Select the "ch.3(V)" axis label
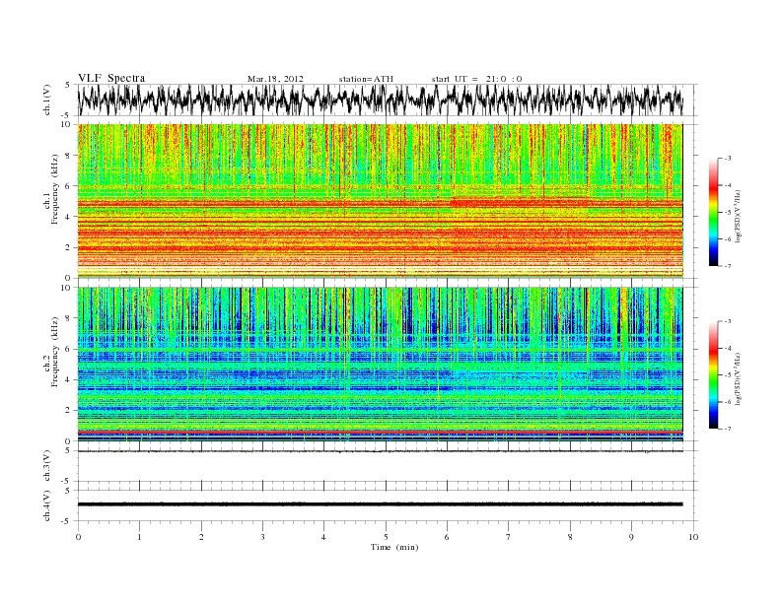The image size is (781, 603). tap(47, 466)
